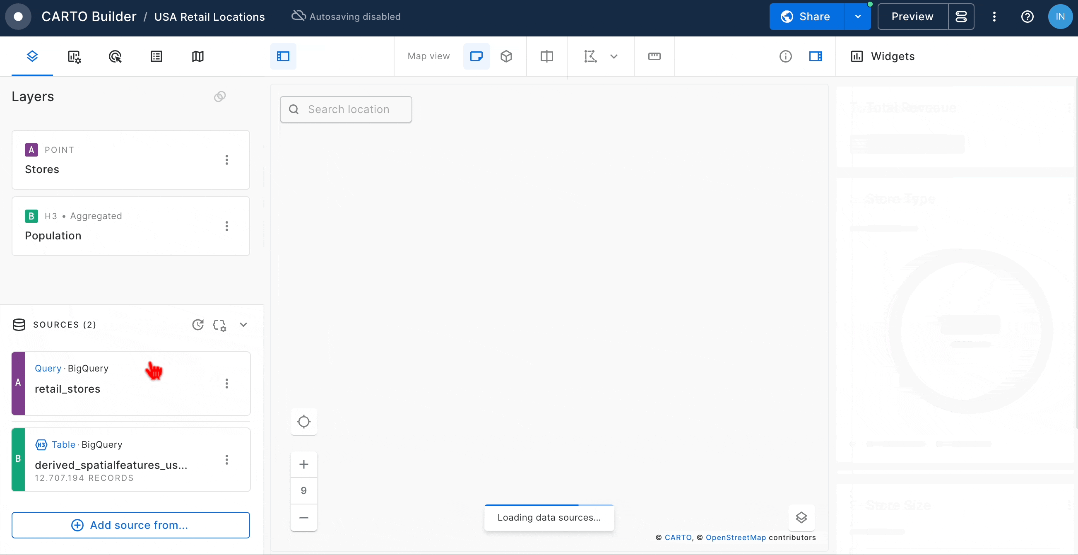This screenshot has height=555, width=1078.
Task: Select the Layers tab
Action: pos(32,56)
